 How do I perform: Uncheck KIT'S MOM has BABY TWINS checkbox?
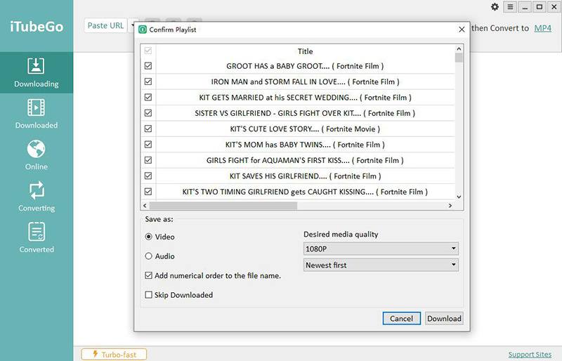pos(148,145)
